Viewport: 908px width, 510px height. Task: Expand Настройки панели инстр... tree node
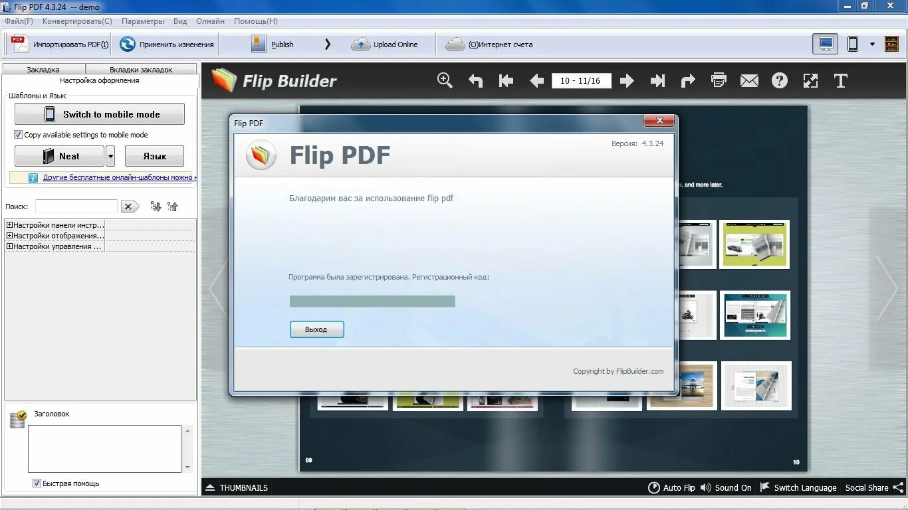pyautogui.click(x=9, y=225)
